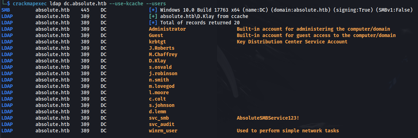Click the AbsoluteSMBService123! description text
Viewport: 418px width, 138px height.
pyautogui.click(x=268, y=118)
